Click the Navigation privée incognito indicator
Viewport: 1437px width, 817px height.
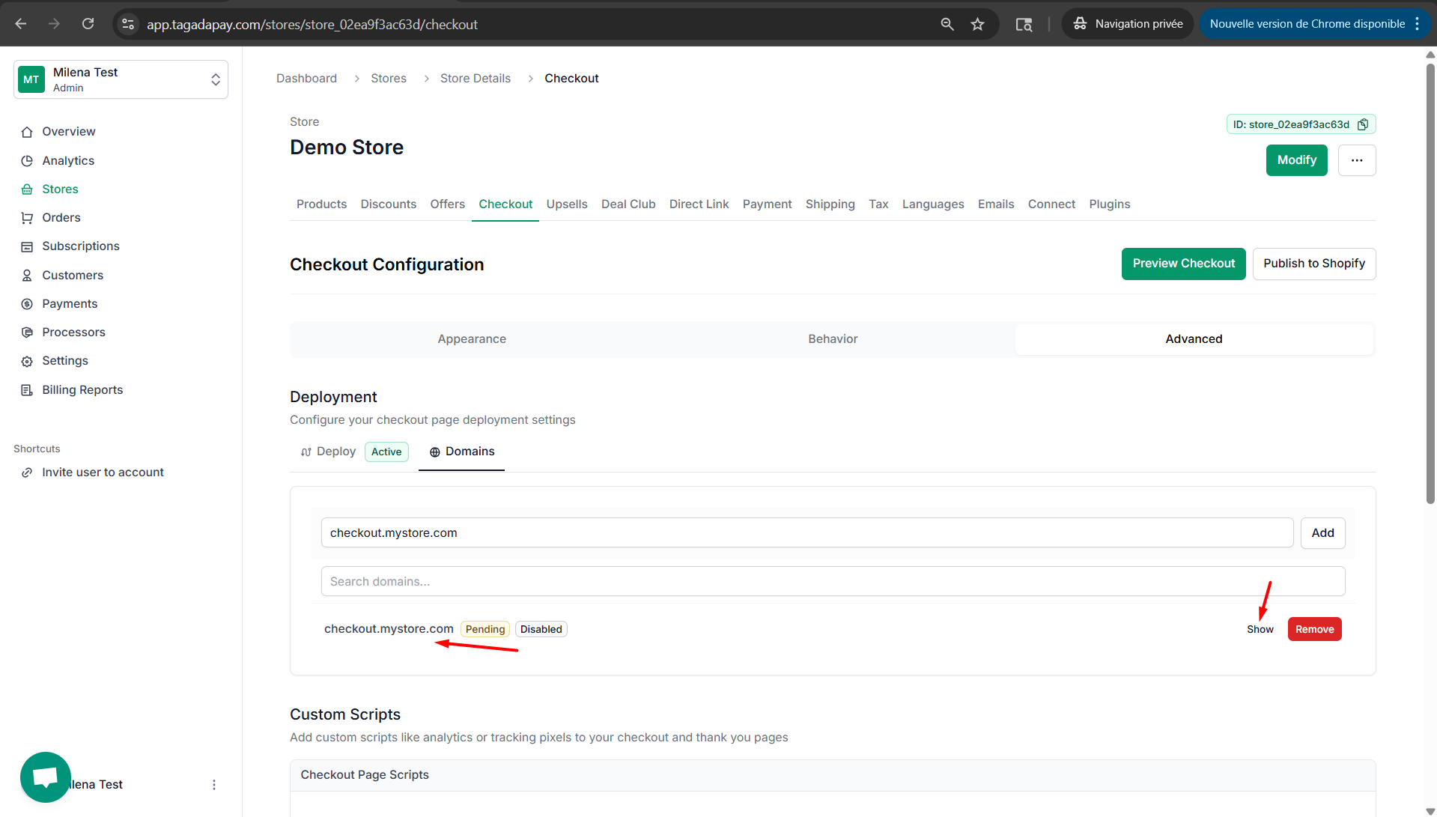coord(1127,24)
